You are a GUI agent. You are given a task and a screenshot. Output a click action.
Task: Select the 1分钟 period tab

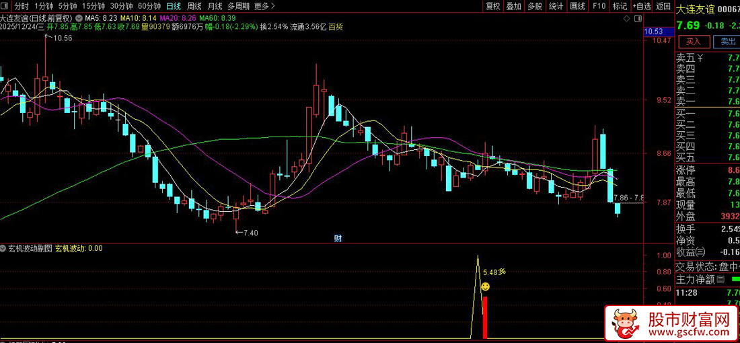44,6
